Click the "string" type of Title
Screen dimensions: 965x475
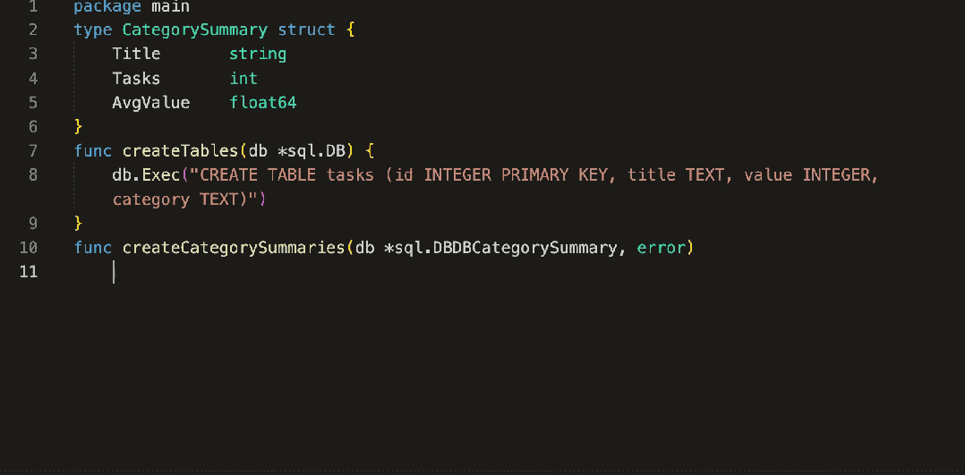[x=258, y=55]
